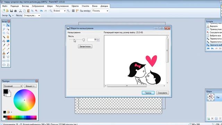
Task: Select the Pan hand tool
Action: point(8,37)
